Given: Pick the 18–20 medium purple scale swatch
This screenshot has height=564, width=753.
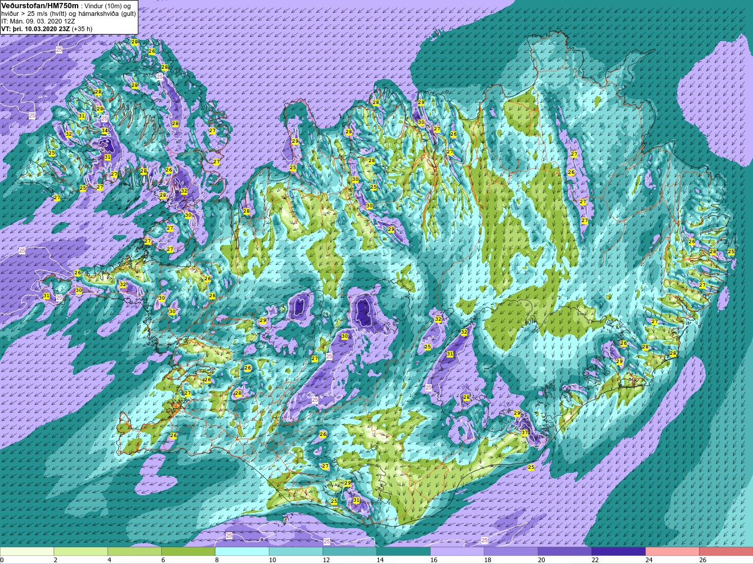Looking at the screenshot, I should click(x=511, y=552).
